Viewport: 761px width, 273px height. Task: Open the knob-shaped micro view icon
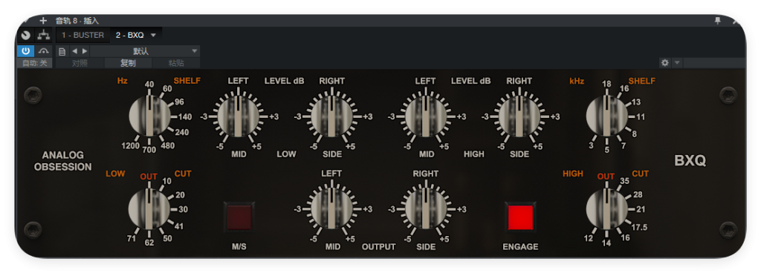[26, 36]
